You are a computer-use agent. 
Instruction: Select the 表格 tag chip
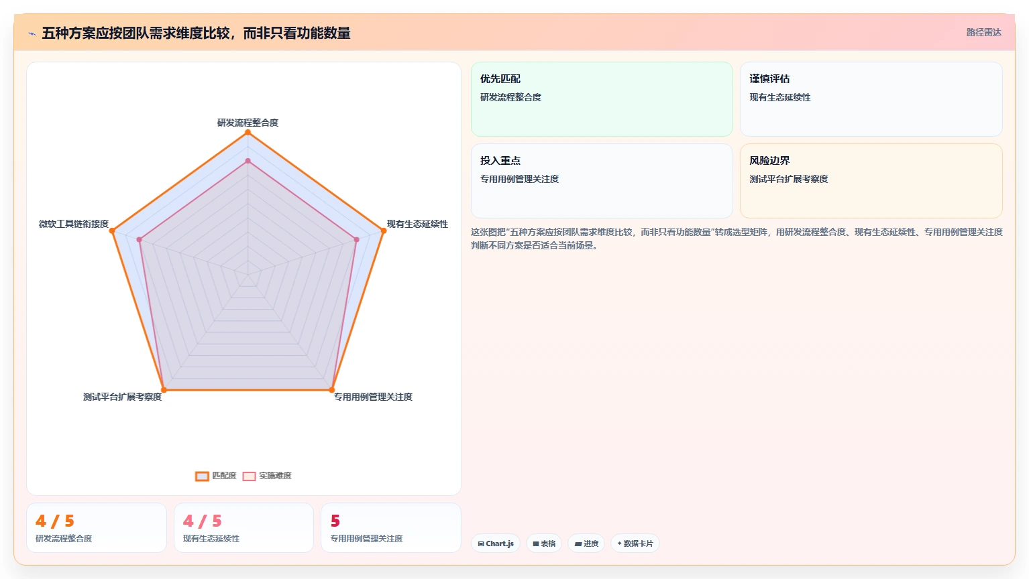(x=544, y=543)
